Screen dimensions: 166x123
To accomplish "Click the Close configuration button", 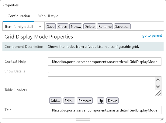I will [62, 26].
